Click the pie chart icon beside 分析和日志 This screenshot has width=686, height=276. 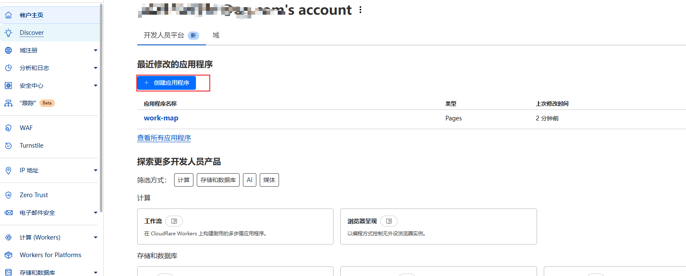(8, 68)
